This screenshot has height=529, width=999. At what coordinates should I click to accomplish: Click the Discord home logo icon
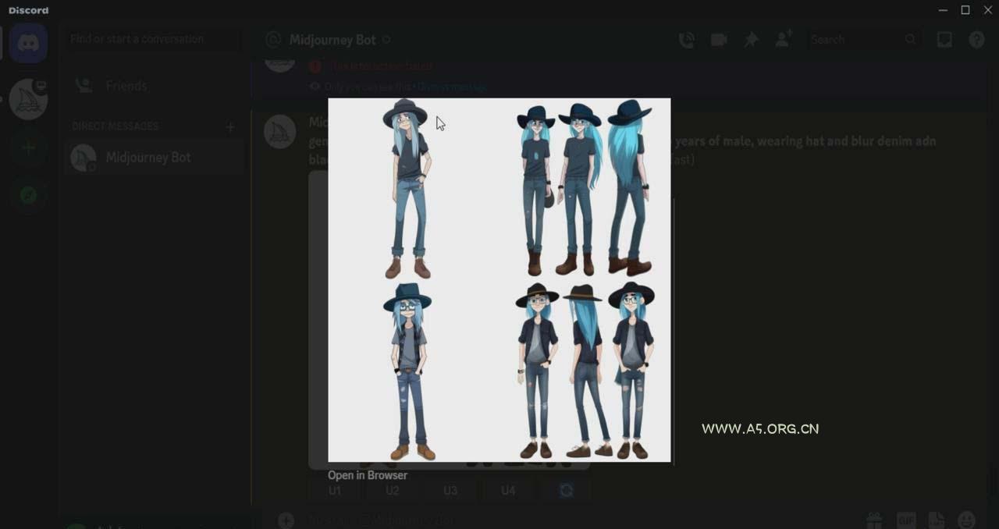click(x=29, y=43)
